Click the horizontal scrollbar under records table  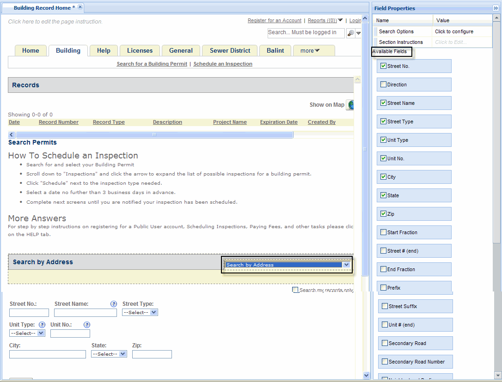[154, 135]
